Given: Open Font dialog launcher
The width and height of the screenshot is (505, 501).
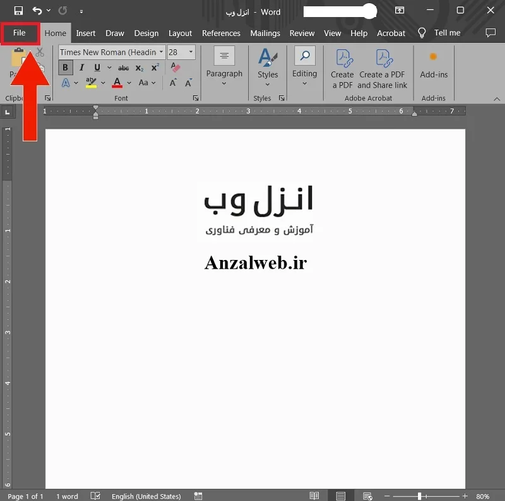Looking at the screenshot, I should [196, 98].
